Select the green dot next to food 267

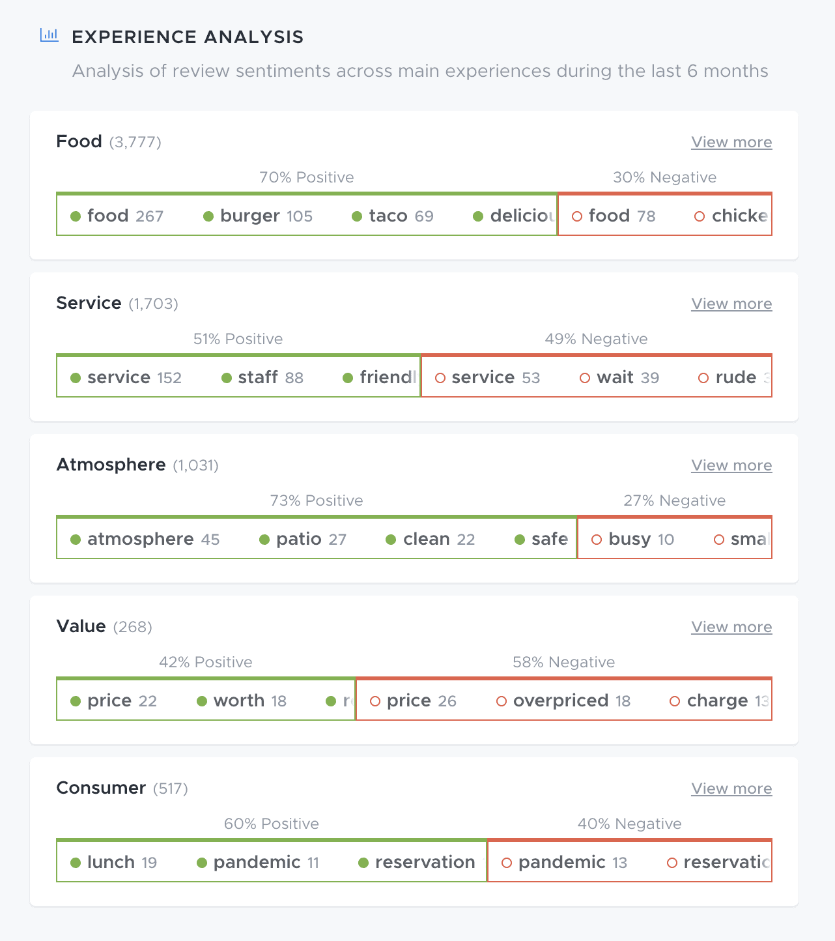(x=76, y=215)
